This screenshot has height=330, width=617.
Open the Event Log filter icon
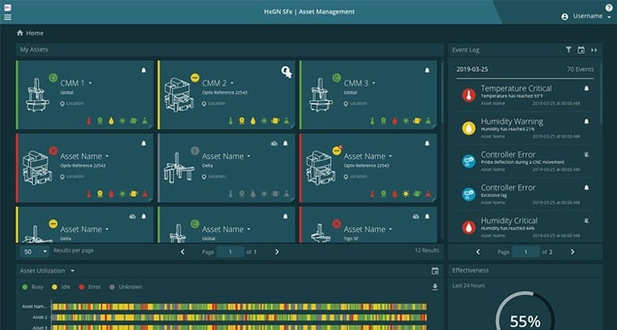[x=569, y=50]
